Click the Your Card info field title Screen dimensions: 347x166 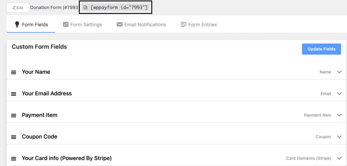click(x=67, y=158)
